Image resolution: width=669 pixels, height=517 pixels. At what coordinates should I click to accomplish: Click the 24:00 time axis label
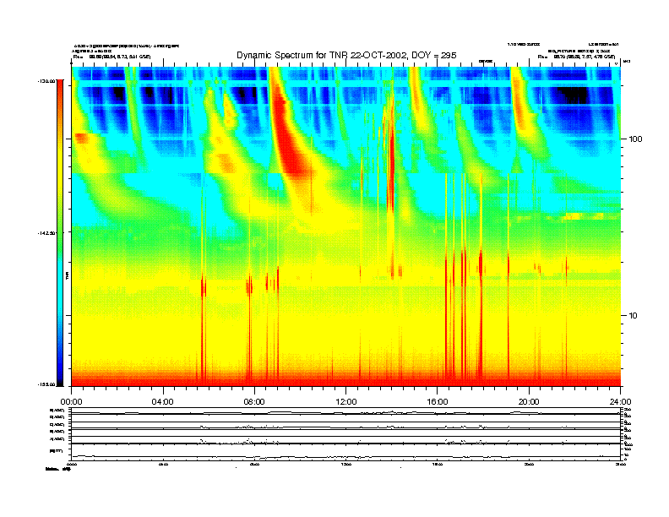[620, 402]
